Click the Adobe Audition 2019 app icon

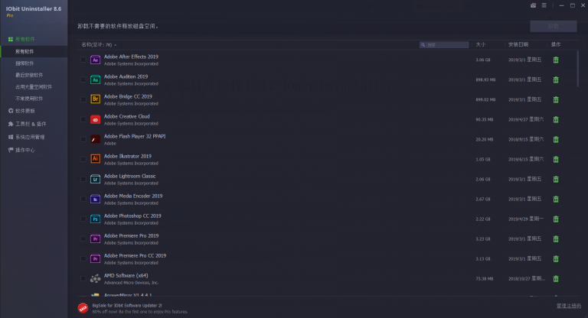coord(95,79)
